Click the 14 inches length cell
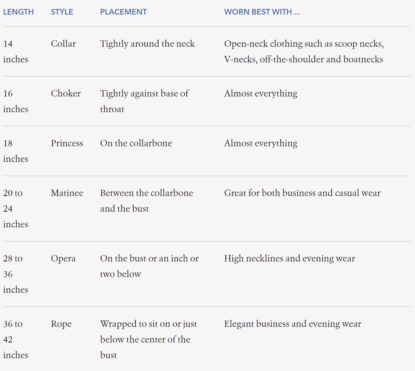Viewport: 415px width, 371px height. [16, 51]
